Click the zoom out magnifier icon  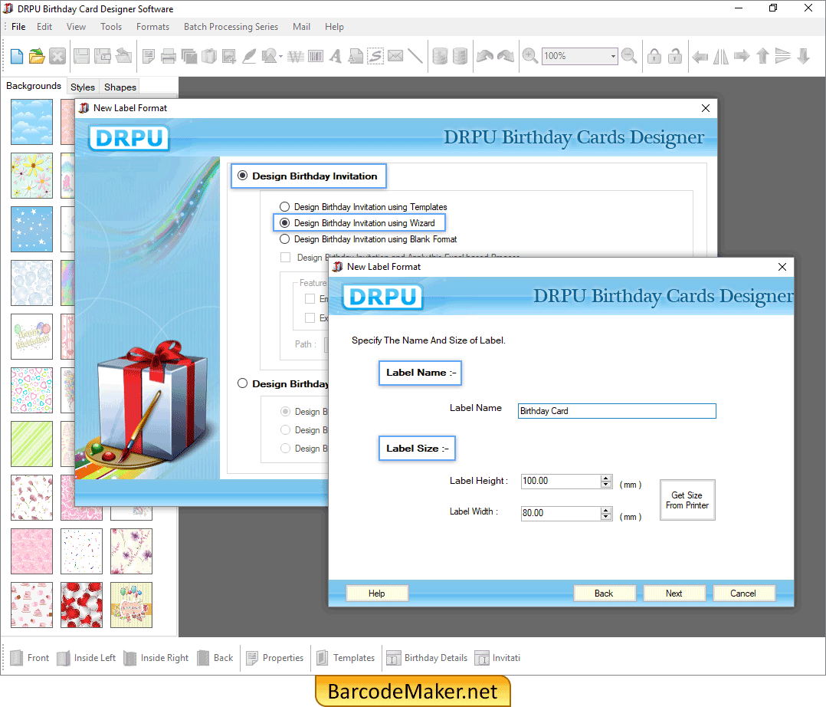(629, 56)
